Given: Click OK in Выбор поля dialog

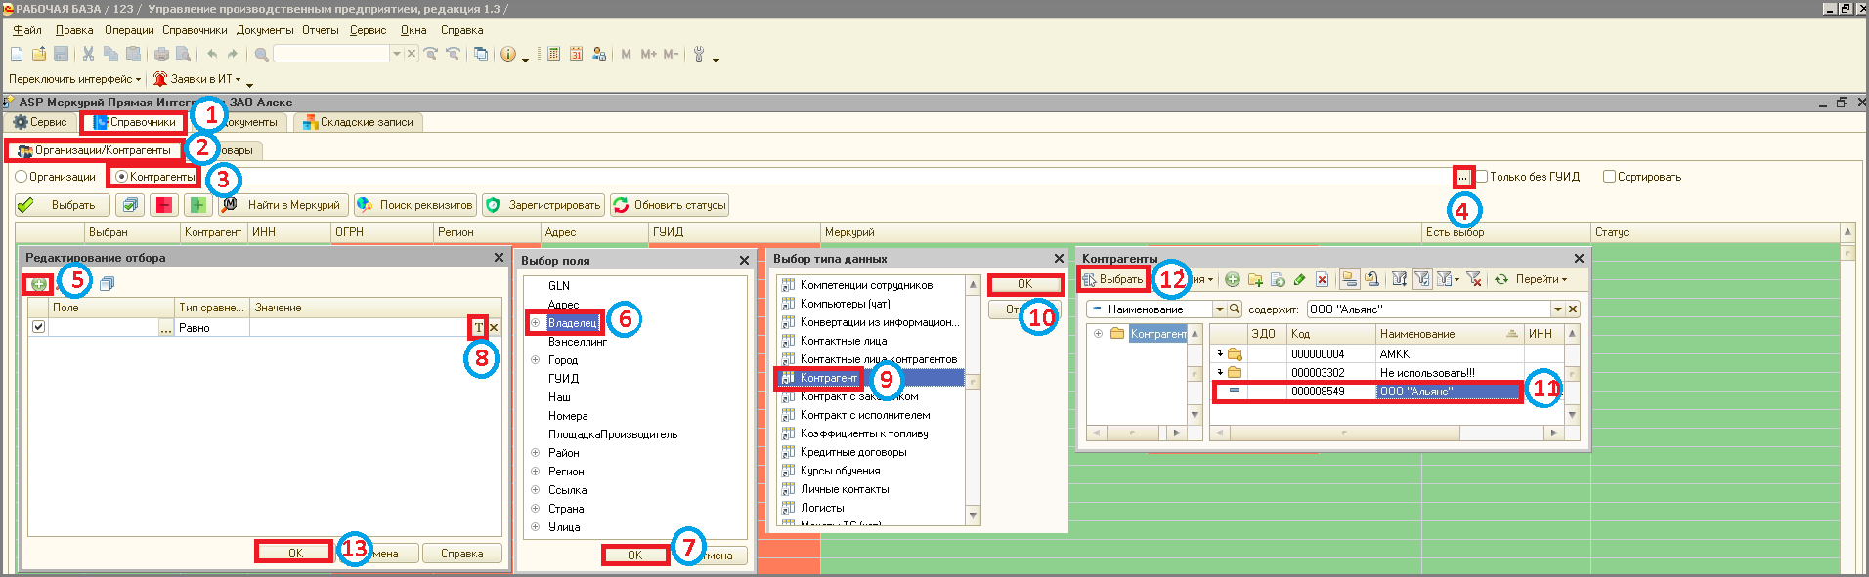Looking at the screenshot, I should click(634, 555).
